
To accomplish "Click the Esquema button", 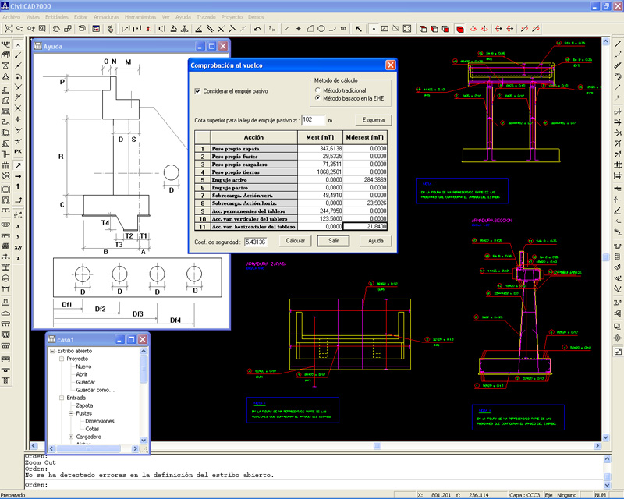I will [x=373, y=119].
